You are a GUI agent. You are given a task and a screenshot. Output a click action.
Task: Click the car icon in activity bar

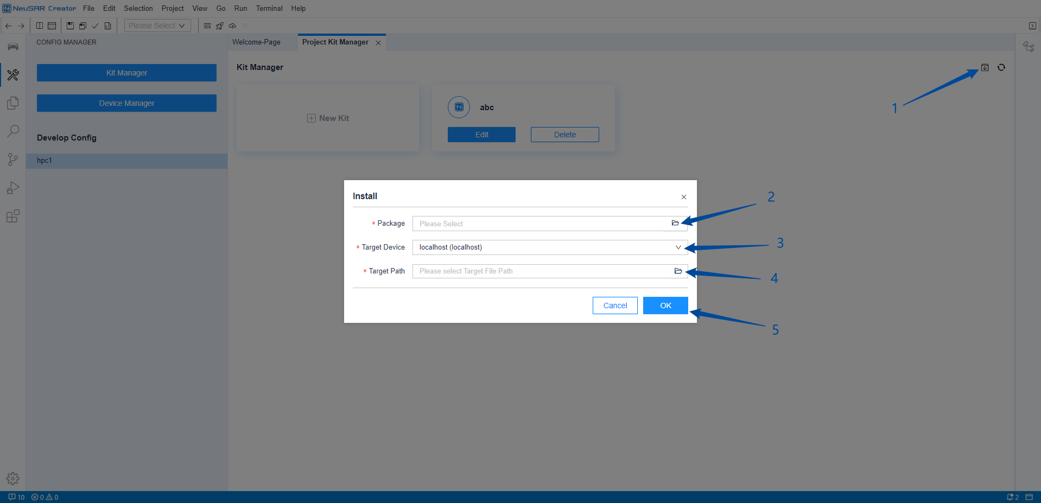click(x=13, y=47)
